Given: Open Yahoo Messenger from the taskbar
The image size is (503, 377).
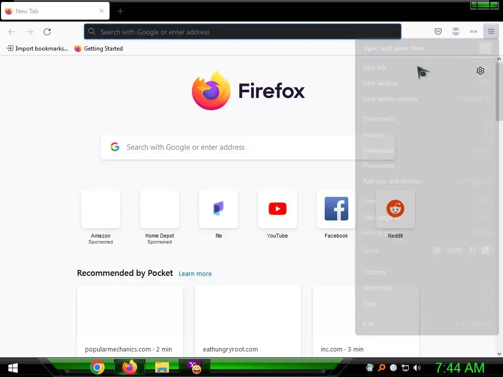Looking at the screenshot, I should [x=195, y=367].
